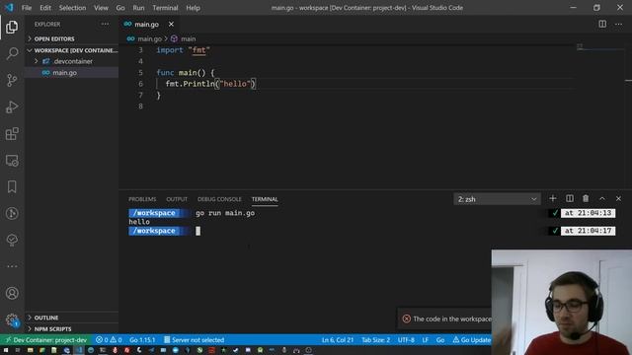Image resolution: width=632 pixels, height=355 pixels.
Task: Switch to the Output panel tab
Action: (x=177, y=199)
